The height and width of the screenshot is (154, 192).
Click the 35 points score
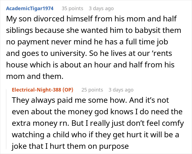(x=72, y=8)
